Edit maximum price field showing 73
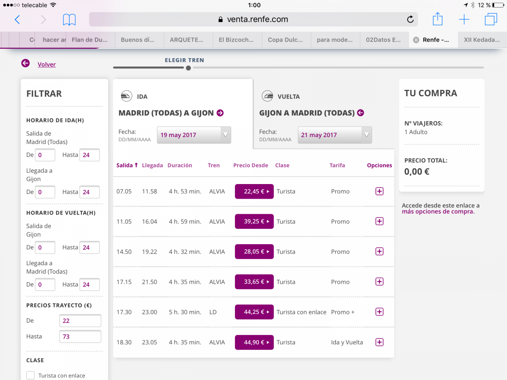Image resolution: width=507 pixels, height=380 pixels. 80,336
